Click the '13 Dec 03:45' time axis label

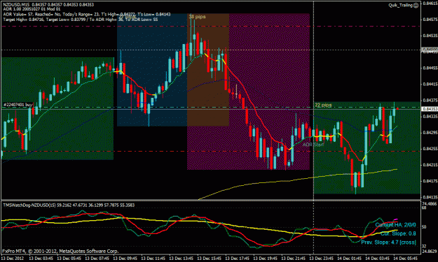[41, 258]
